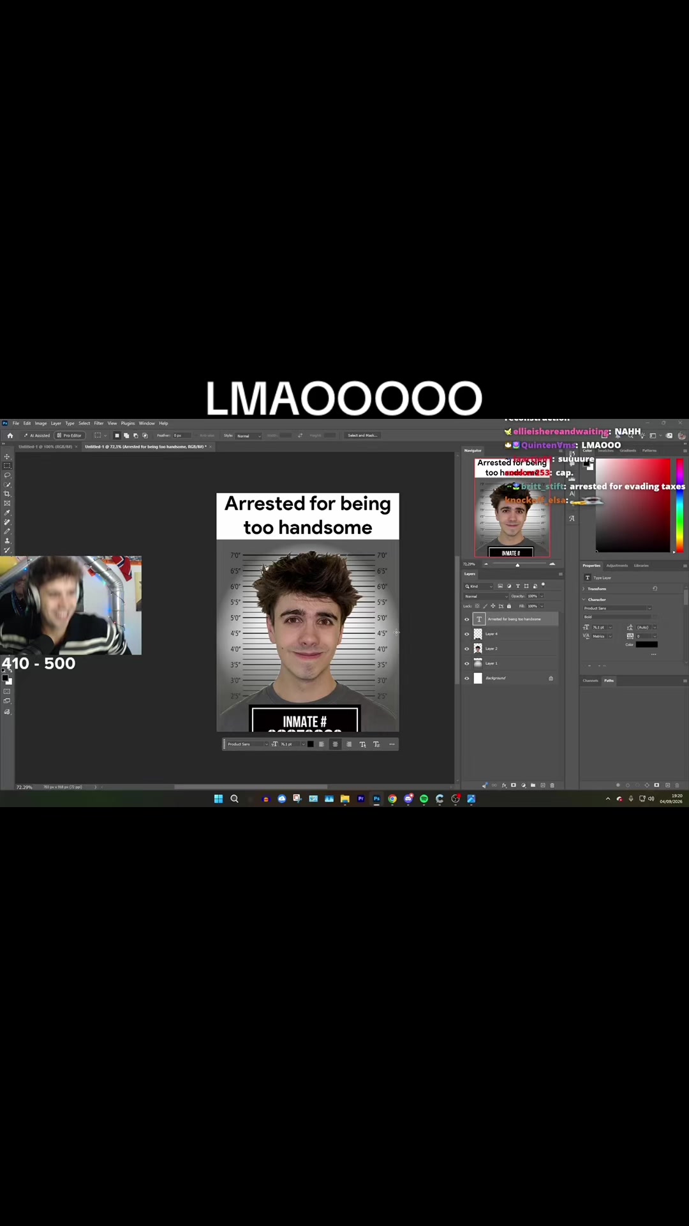Image resolution: width=689 pixels, height=1226 pixels.
Task: Collapse the Character section
Action: point(584,600)
